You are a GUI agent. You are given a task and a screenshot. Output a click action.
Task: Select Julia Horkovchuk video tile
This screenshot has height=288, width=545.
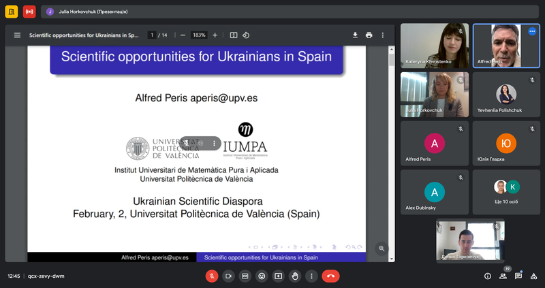(435, 95)
